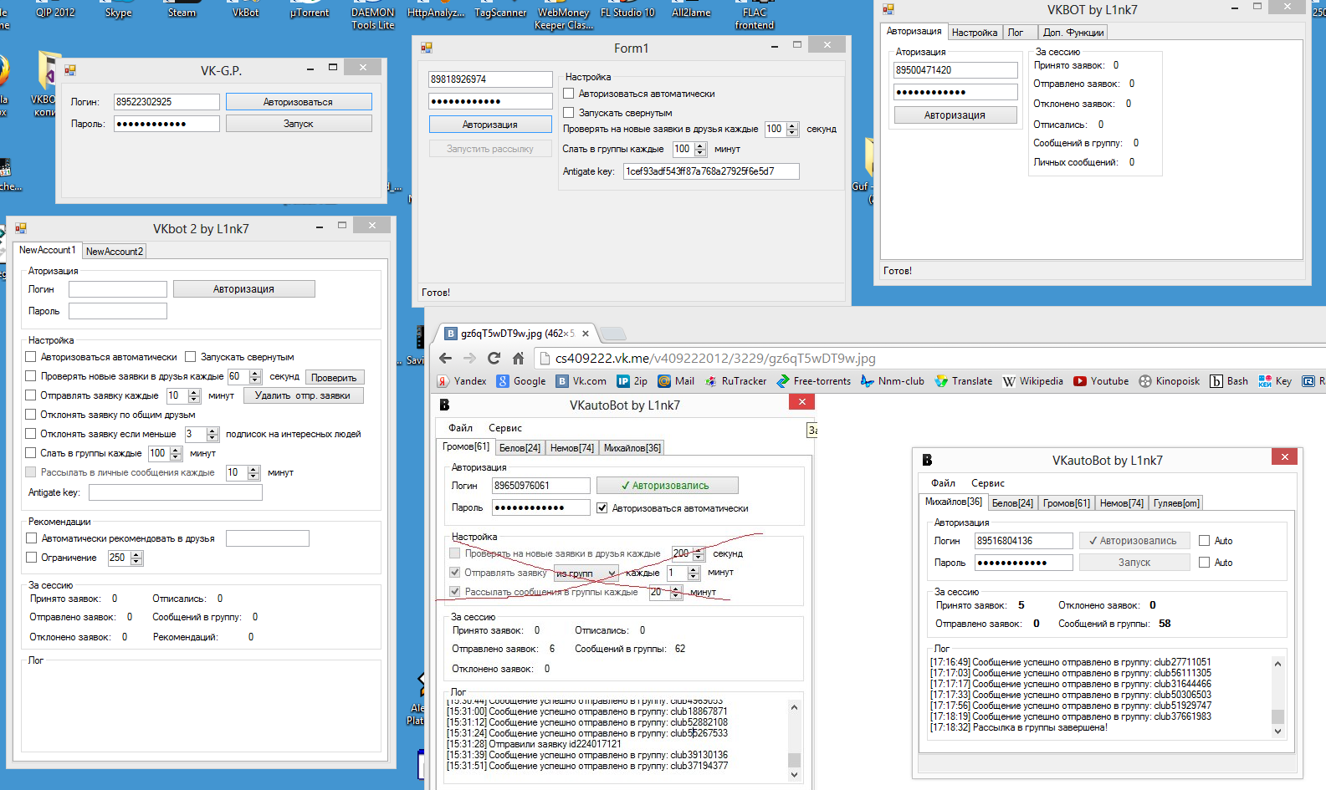Open the RuTracker bookmark
Screen dimensions: 1326x790
pos(735,381)
